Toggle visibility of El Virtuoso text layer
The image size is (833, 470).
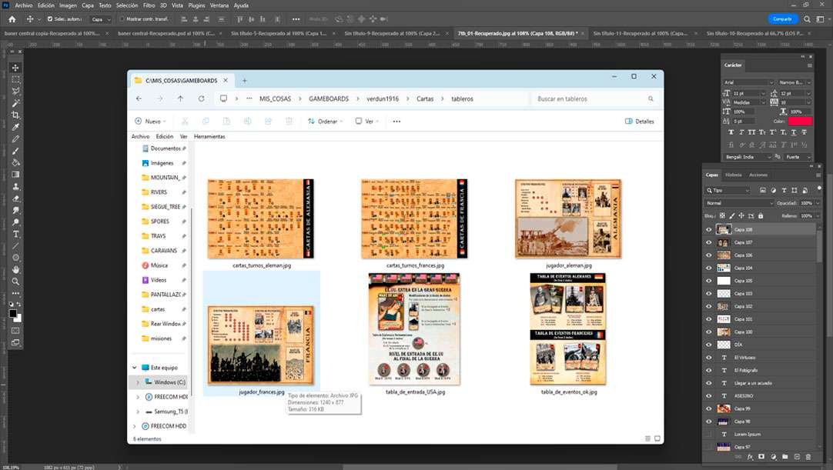tap(708, 358)
